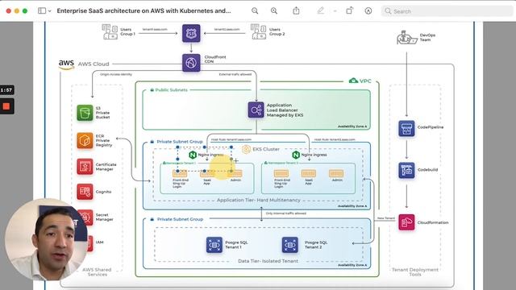Click the DevOps Team icon
This screenshot has width=516, height=290.
(406, 38)
